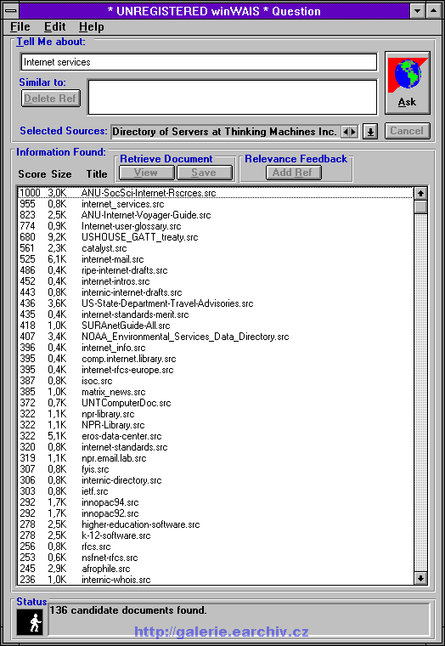Image resolution: width=445 pixels, height=646 pixels.
Task: Click the selected sources left arrow
Action: [x=346, y=132]
